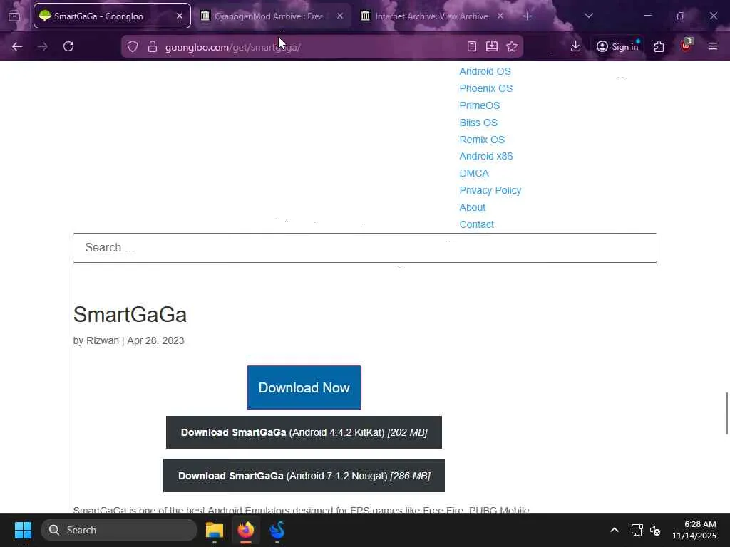Toggle reader view icon in address bar
This screenshot has height=547, width=730.
[x=472, y=46]
